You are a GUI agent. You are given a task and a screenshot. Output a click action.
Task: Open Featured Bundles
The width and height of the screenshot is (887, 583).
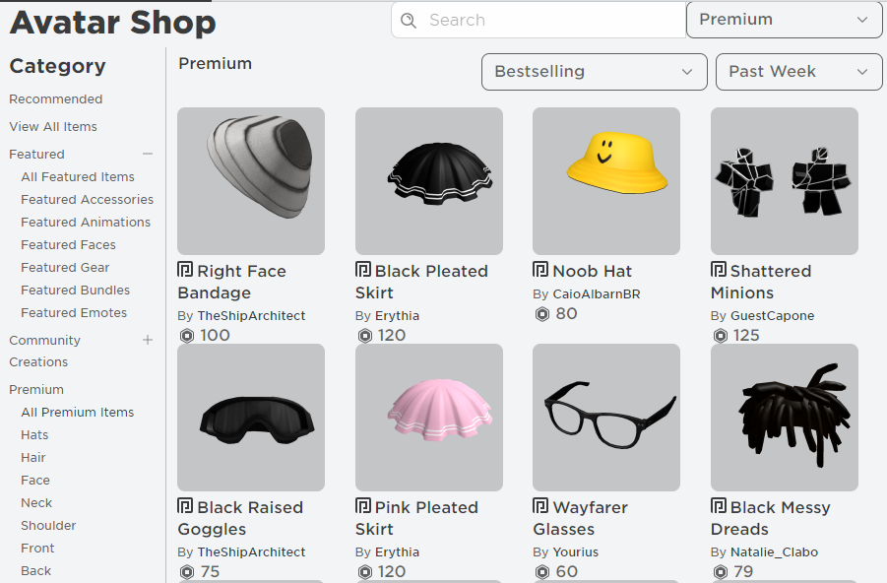(75, 291)
